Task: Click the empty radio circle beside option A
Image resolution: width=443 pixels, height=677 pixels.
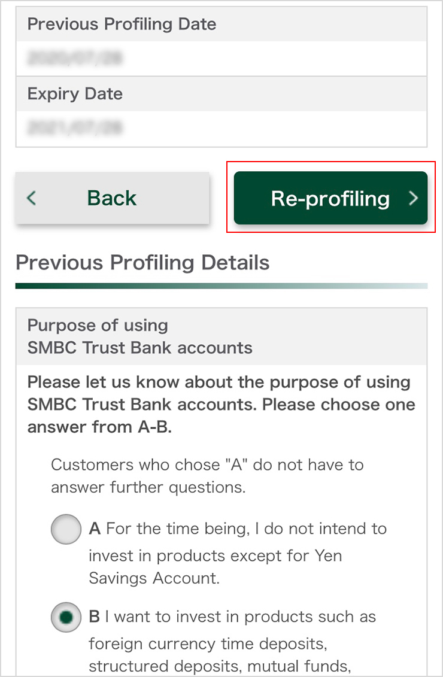Action: point(65,529)
